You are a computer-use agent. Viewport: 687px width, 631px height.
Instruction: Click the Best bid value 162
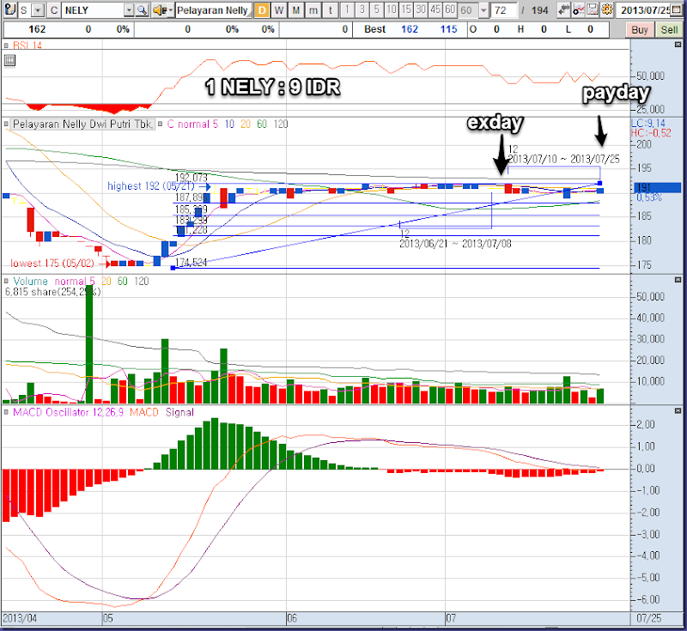410,29
